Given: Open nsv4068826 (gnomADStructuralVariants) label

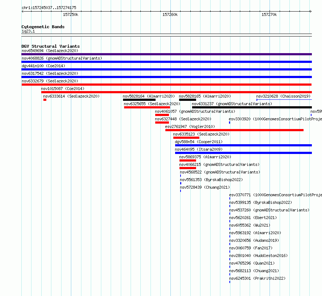Looking at the screenshot, I should [62, 58].
